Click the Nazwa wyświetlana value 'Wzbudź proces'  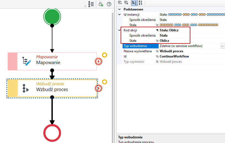point(172,51)
